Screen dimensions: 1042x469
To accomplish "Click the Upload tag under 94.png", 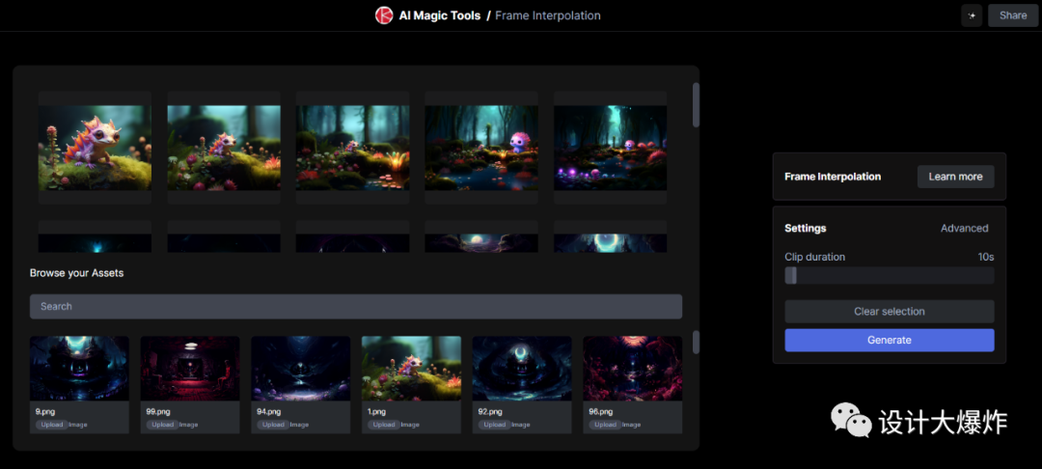I will click(x=273, y=425).
